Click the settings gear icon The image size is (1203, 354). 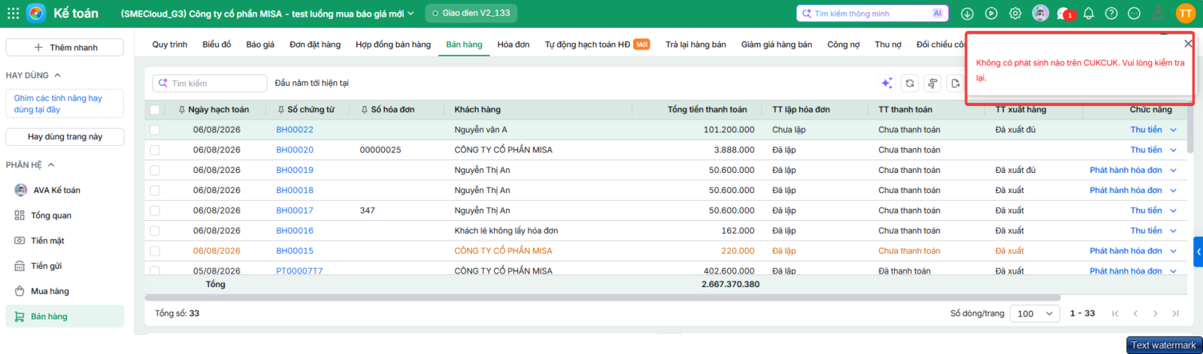1015,14
